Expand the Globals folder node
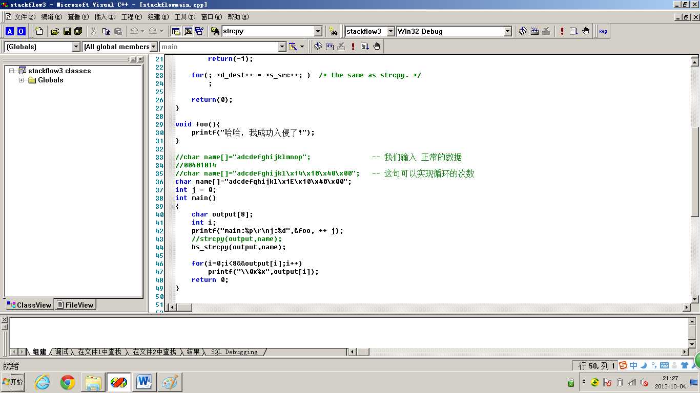This screenshot has width=700, height=393. click(x=22, y=80)
